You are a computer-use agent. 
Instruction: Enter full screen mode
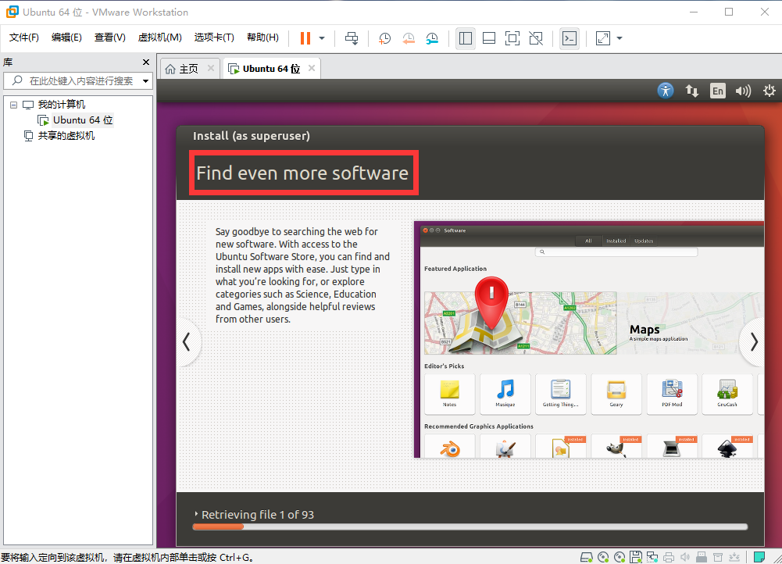tap(512, 38)
